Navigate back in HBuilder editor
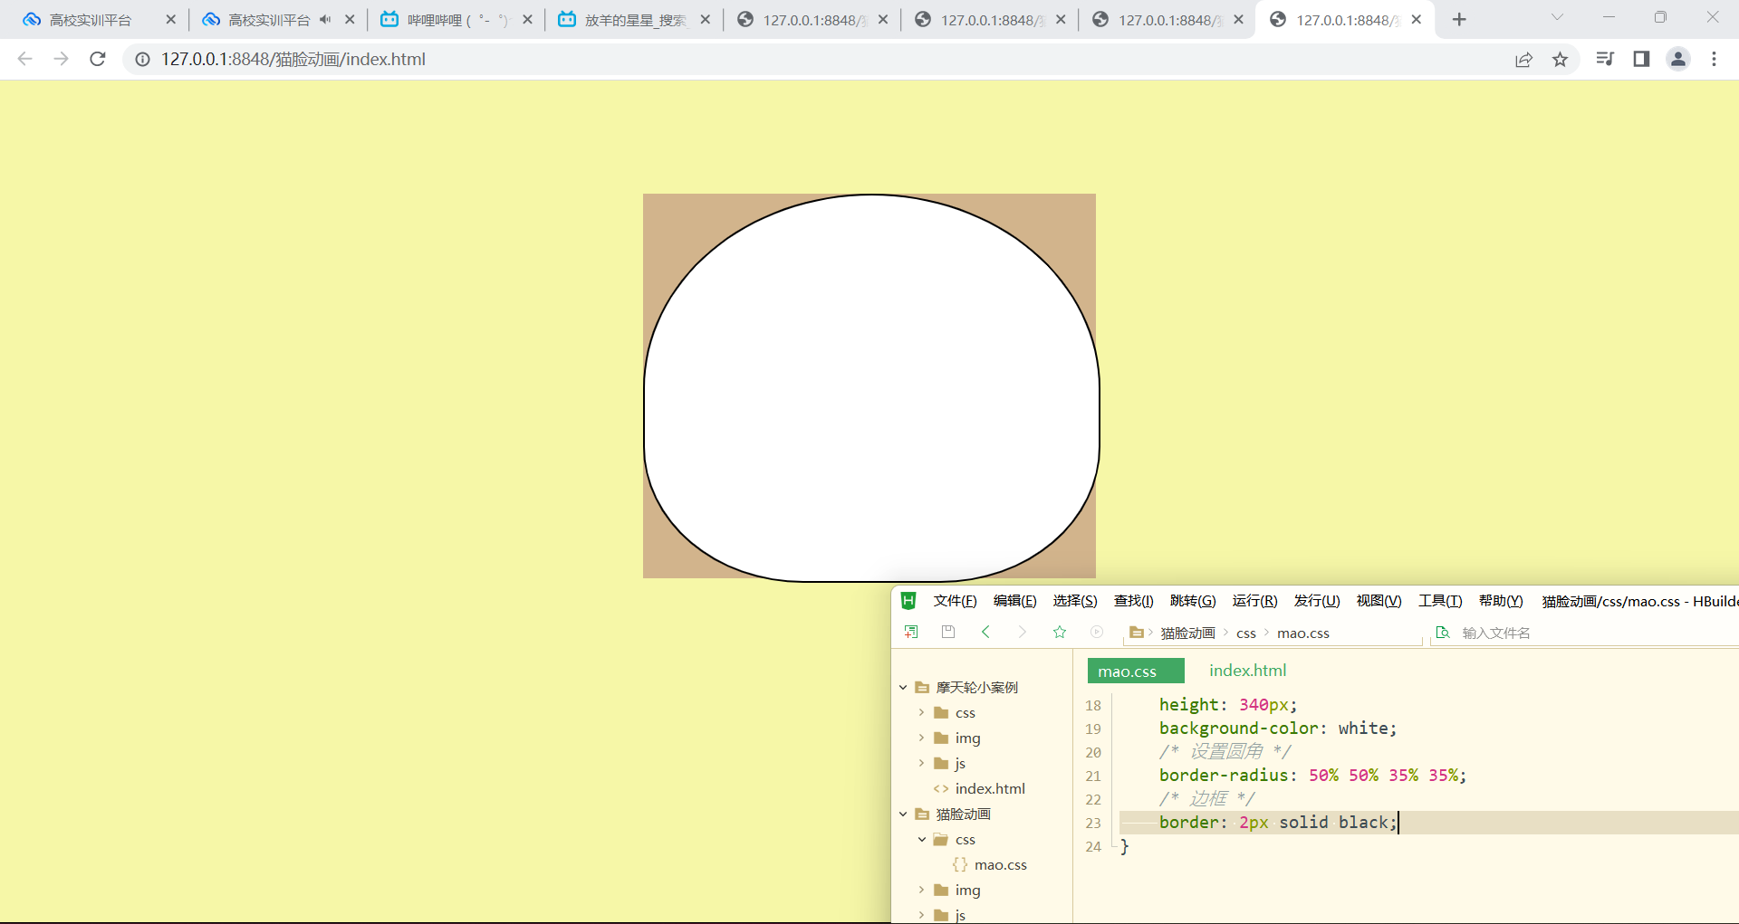Screen dimensions: 1739x924 [x=985, y=632]
